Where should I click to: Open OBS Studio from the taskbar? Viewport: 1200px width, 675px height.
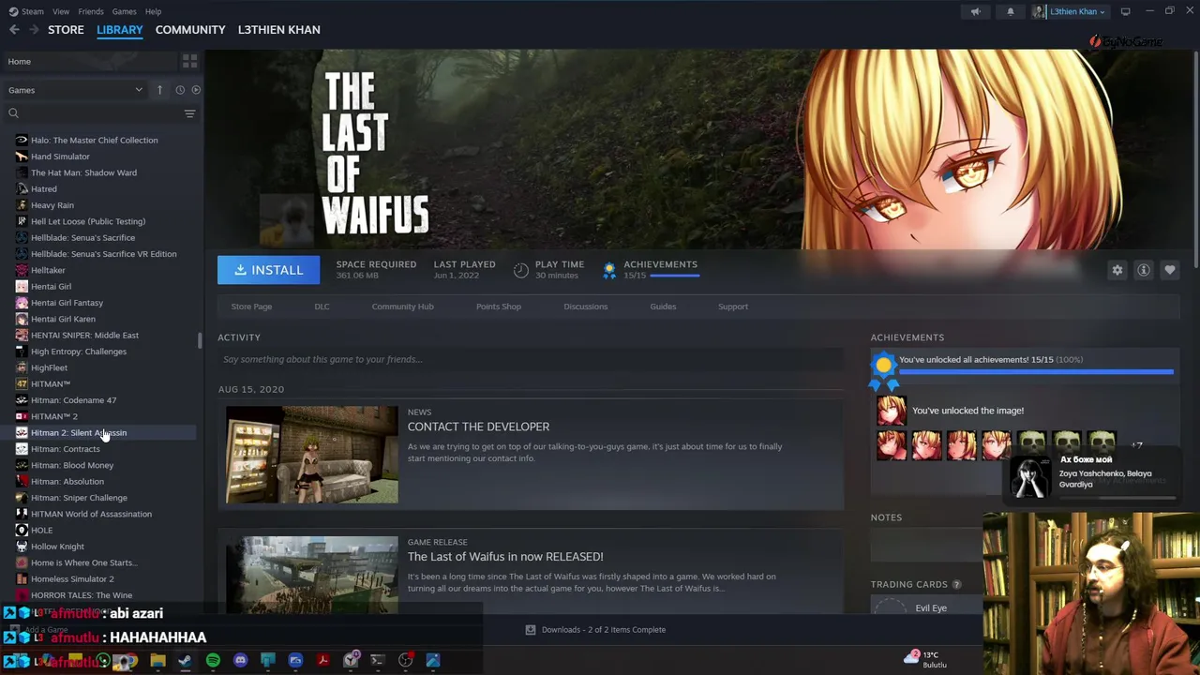click(405, 660)
